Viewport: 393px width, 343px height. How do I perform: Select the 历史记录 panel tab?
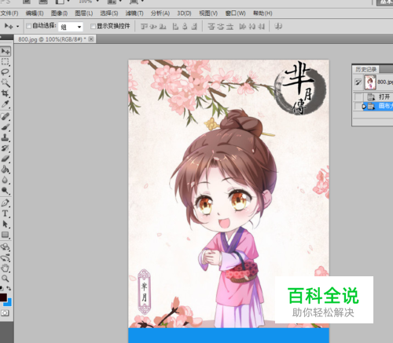tap(366, 69)
